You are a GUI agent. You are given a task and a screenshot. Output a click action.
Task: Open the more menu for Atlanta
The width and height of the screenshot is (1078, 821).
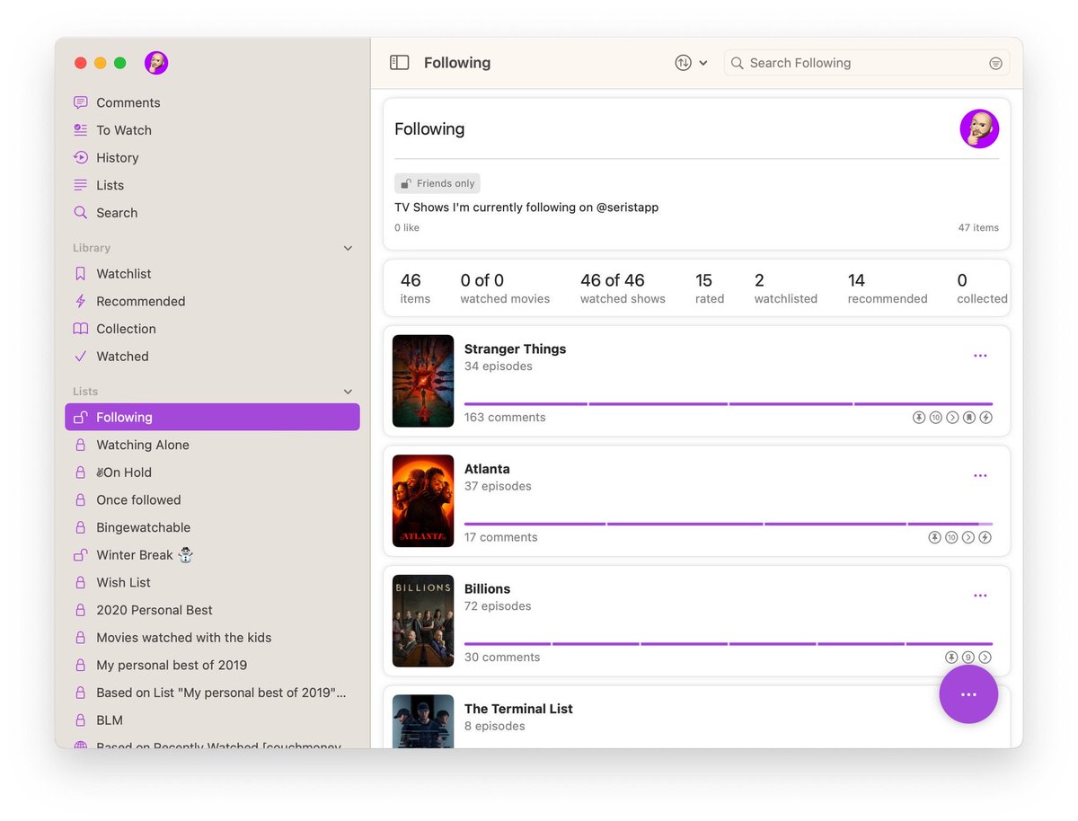[980, 476]
